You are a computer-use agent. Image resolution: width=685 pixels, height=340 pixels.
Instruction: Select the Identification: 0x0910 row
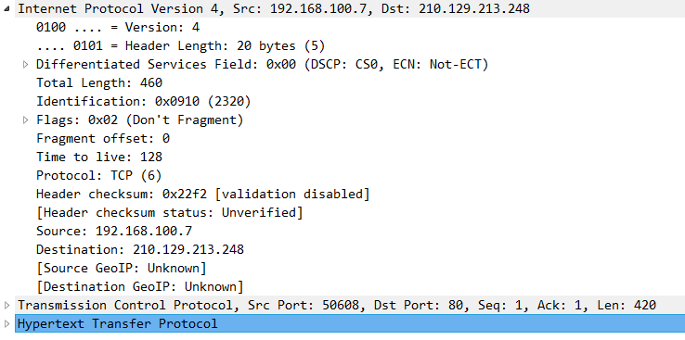point(144,102)
